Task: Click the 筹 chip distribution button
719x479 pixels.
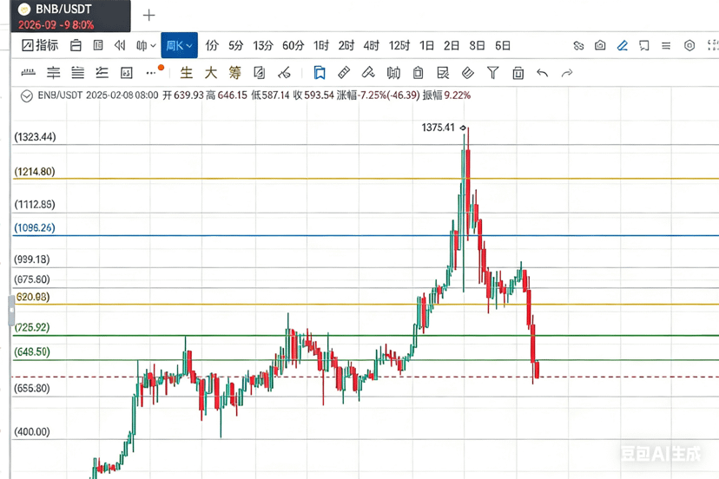Action: pos(234,72)
